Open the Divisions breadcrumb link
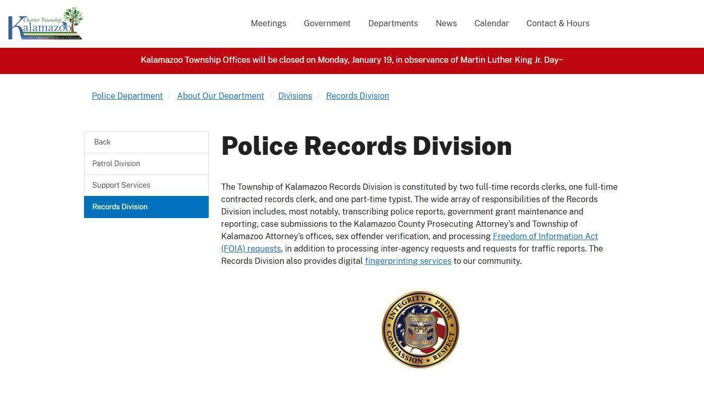Image resolution: width=704 pixels, height=395 pixels. click(295, 96)
